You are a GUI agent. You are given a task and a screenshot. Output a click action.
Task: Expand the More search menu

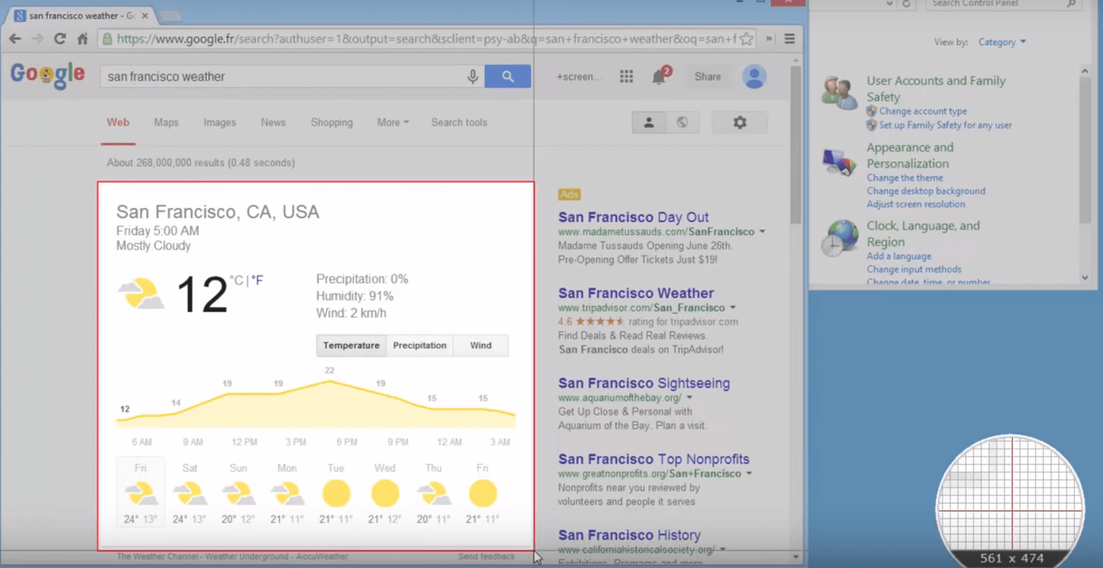tap(393, 123)
